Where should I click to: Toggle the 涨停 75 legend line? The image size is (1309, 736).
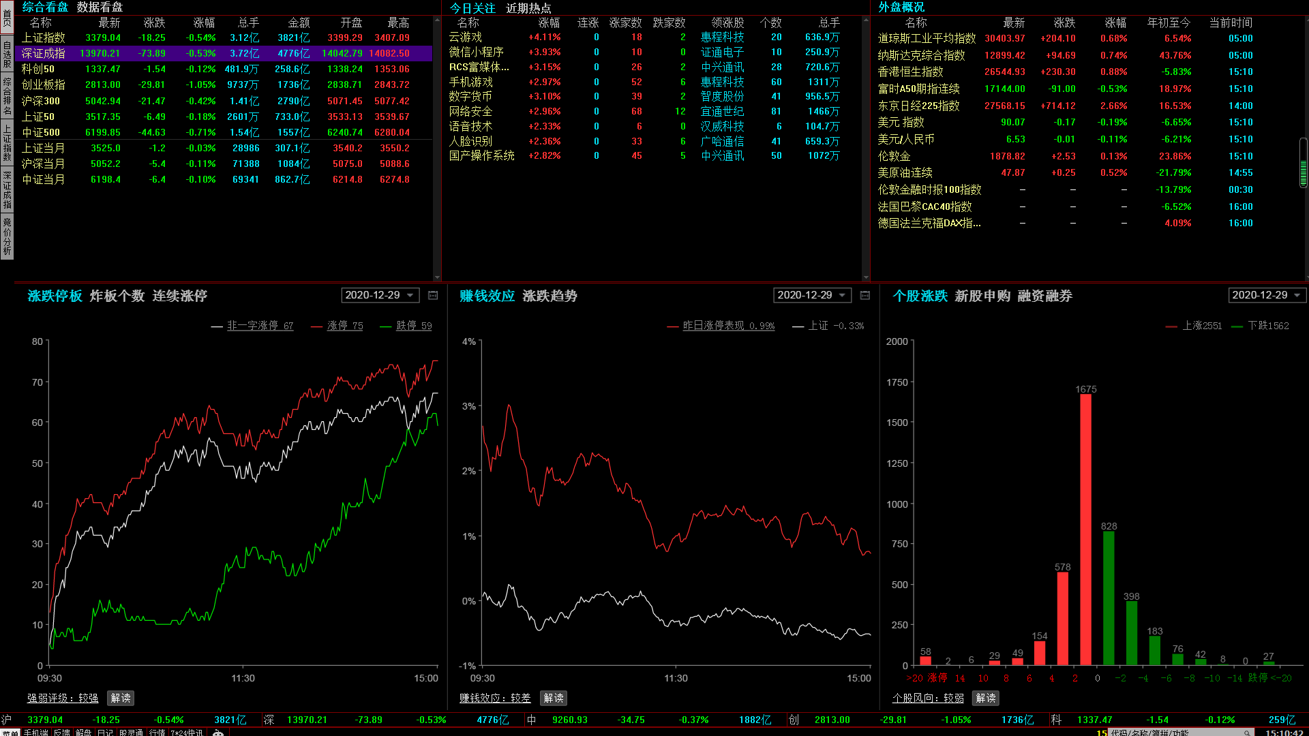point(337,326)
